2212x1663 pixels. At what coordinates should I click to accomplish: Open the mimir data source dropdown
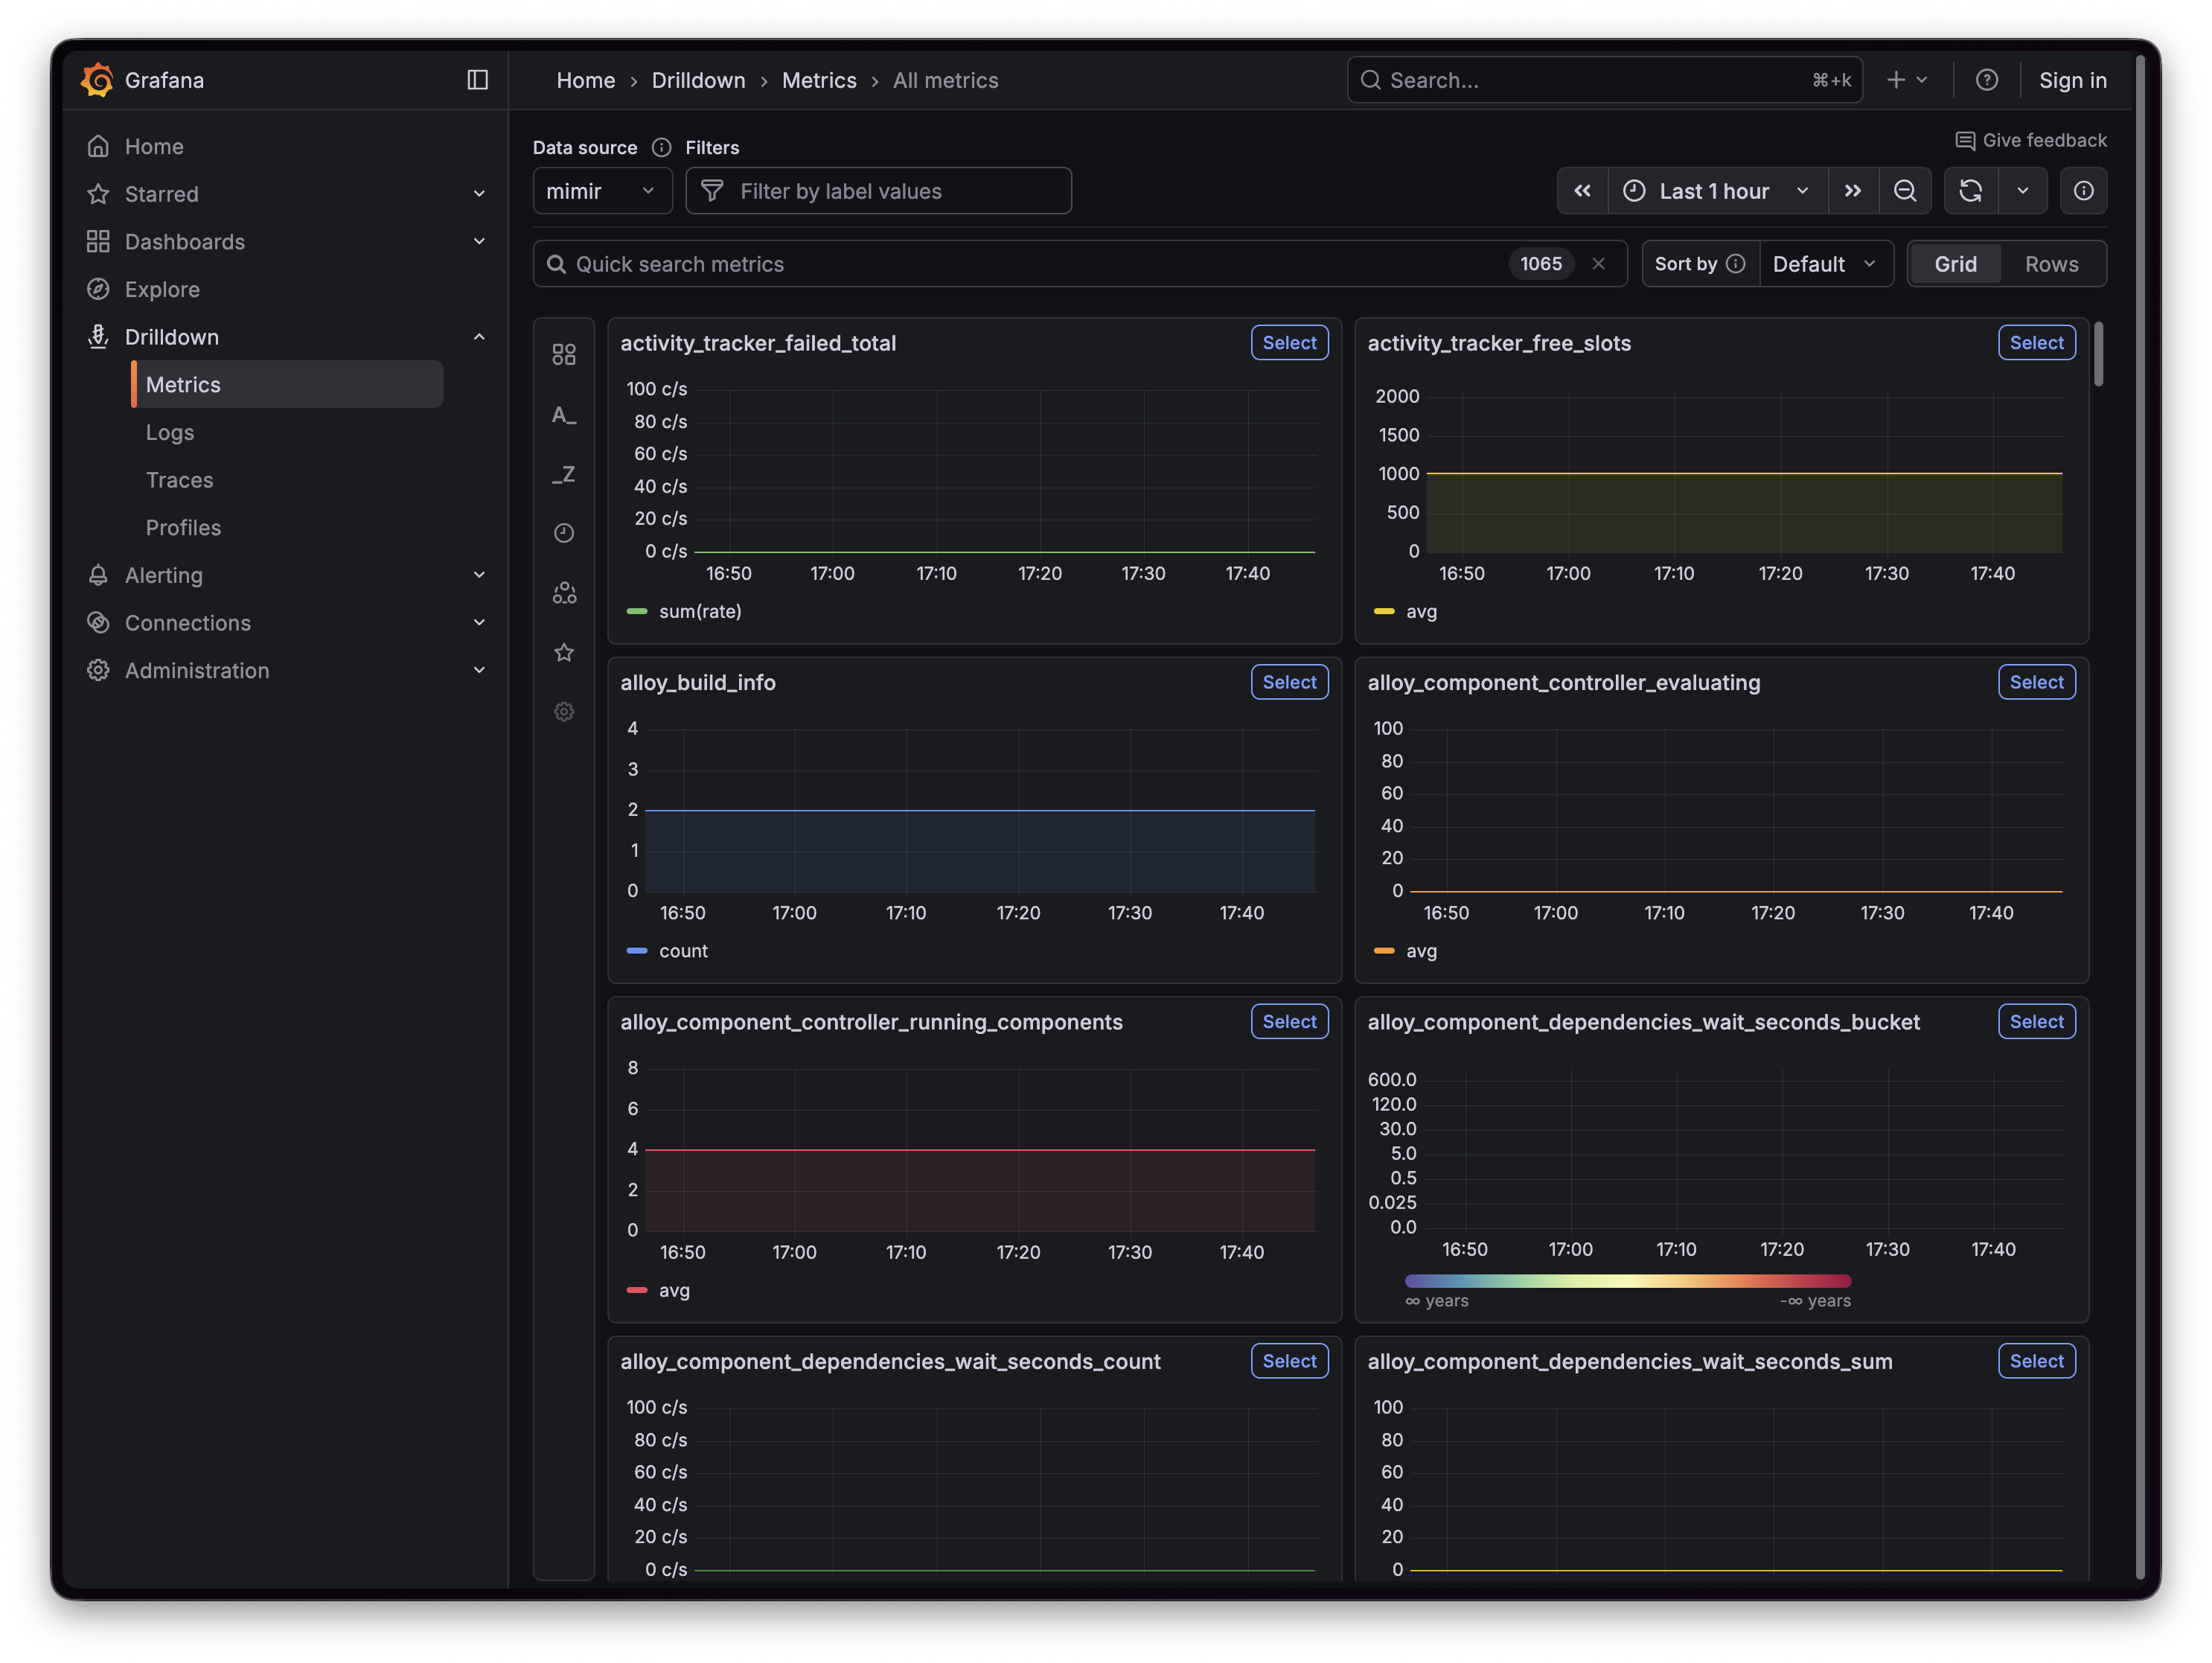601,191
